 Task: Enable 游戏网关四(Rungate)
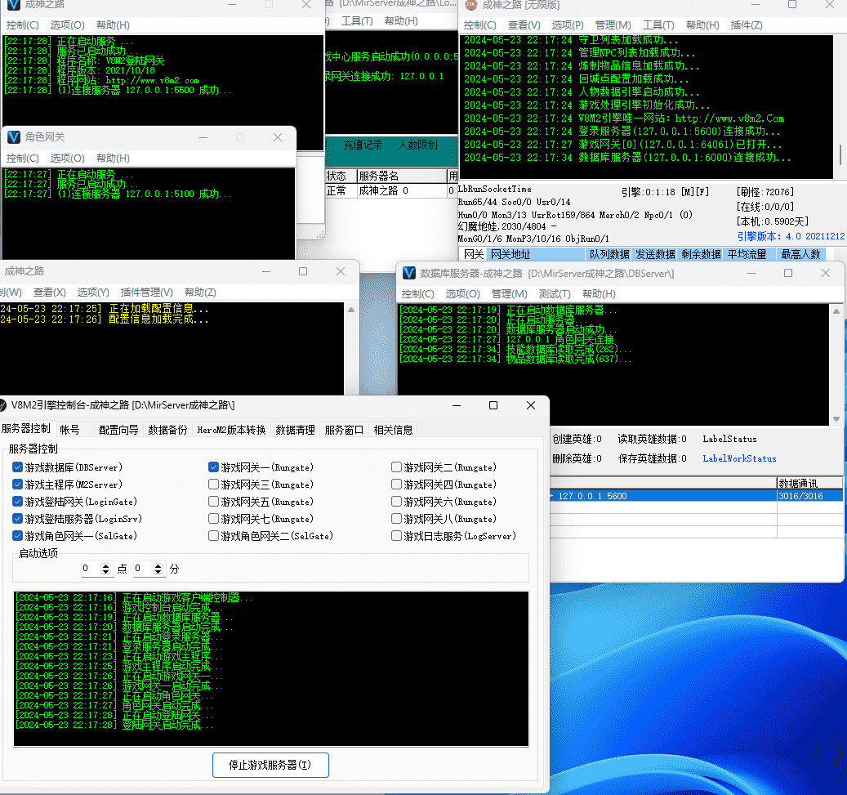[x=396, y=485]
